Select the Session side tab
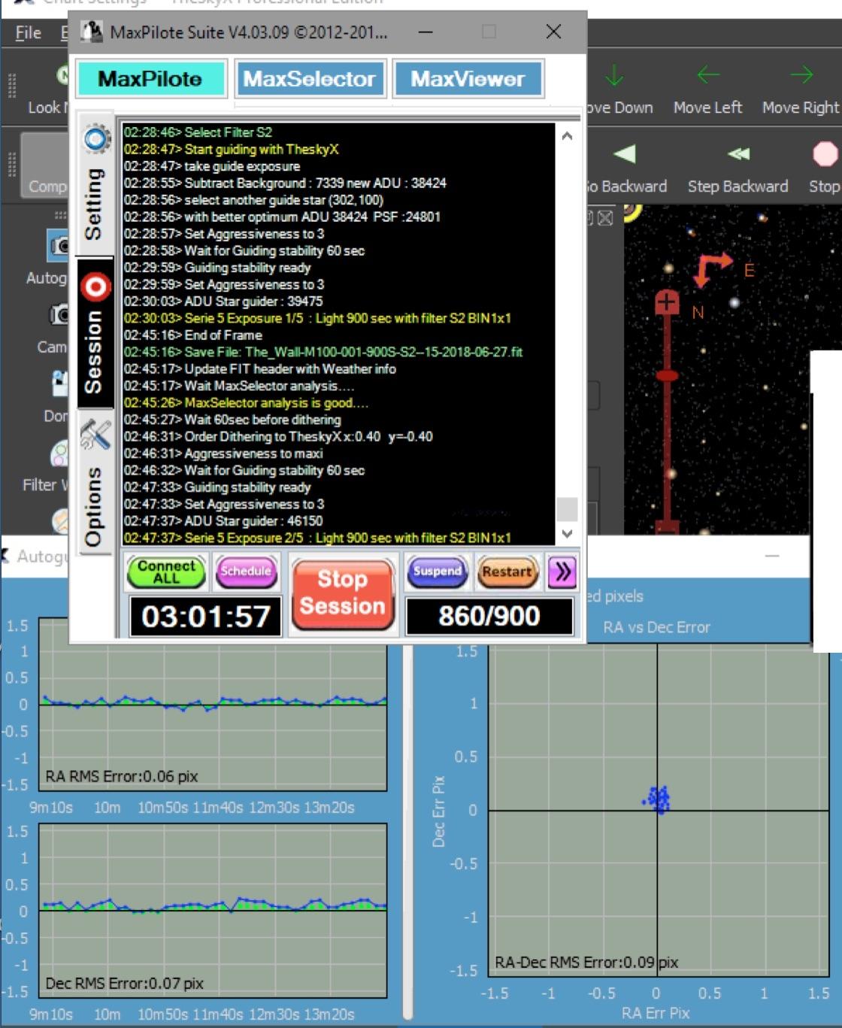 95,334
